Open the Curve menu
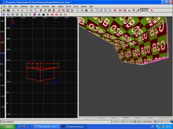This screenshot has height=129, width=173. (x=76, y=6)
